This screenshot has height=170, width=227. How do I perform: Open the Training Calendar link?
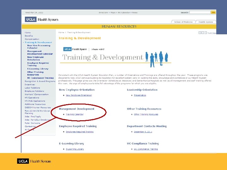point(75,114)
